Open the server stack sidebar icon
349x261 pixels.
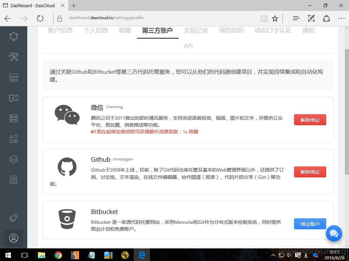coord(14,118)
